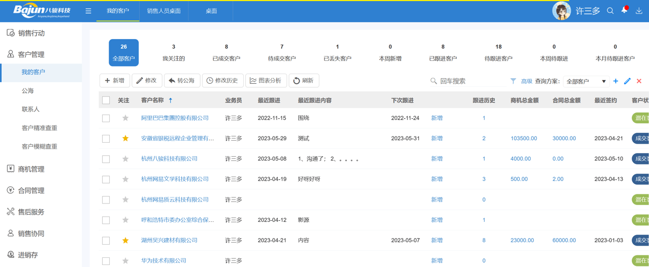The image size is (649, 267).
Task: Click the hamburger menu icon in header
Action: pos(88,11)
